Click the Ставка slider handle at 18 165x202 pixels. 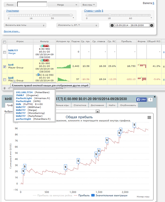(x=110, y=15)
